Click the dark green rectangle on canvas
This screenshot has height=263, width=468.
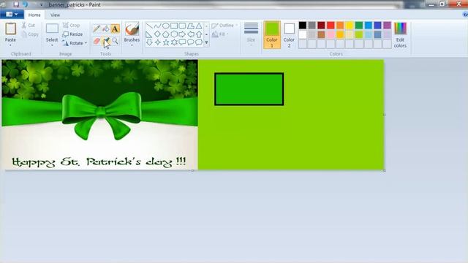coord(249,89)
